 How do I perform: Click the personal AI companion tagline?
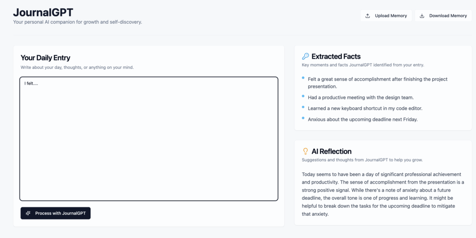click(x=78, y=22)
